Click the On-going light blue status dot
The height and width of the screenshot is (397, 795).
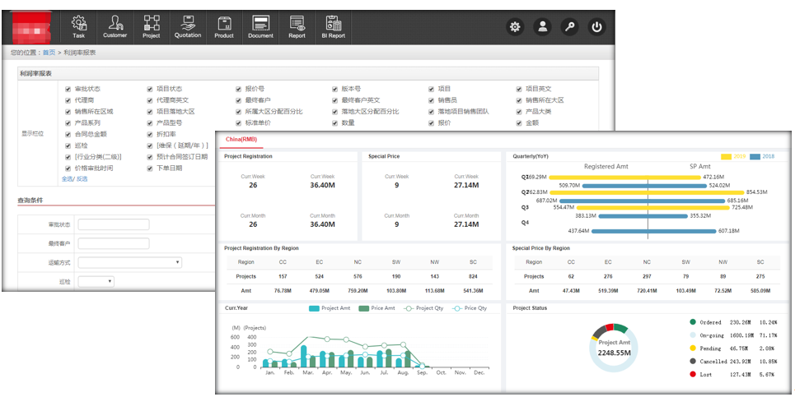pos(693,335)
